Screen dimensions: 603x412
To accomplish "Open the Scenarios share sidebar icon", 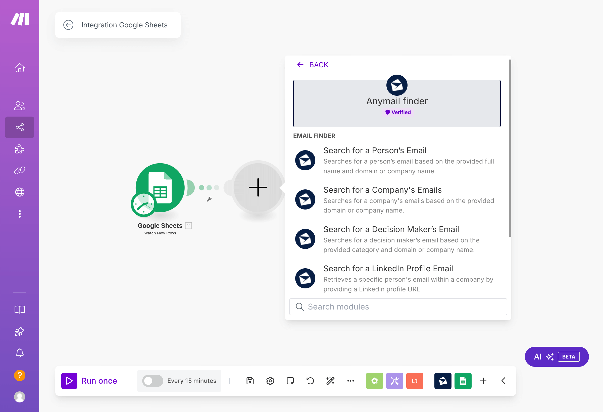I will [20, 127].
